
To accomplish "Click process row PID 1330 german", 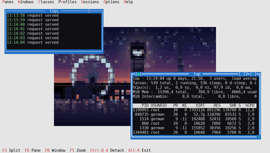I will 194,128.
